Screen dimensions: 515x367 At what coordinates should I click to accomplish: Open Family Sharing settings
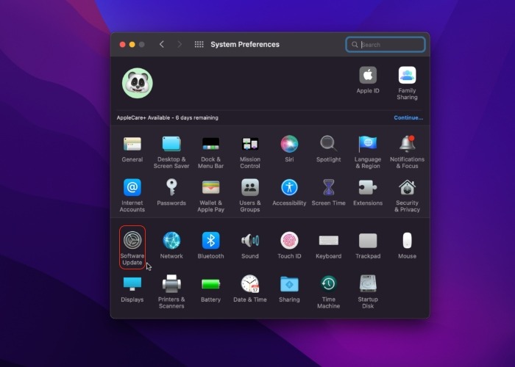(x=408, y=83)
